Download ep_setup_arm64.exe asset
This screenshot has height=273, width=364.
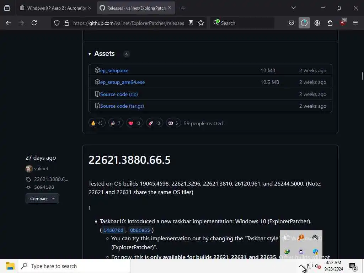(122, 82)
